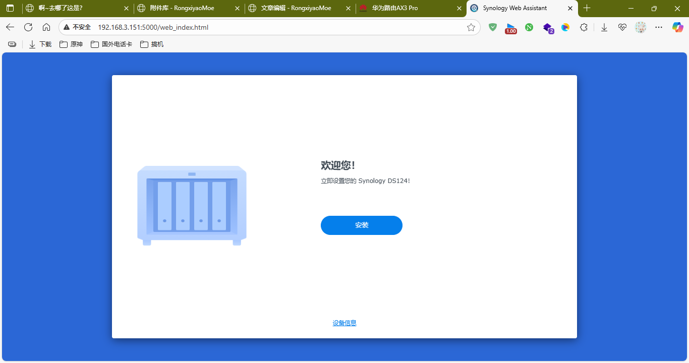This screenshot has width=689, height=363.
Task: Switch to the 文章编辑 - RongxiyaoMoe tab
Action: point(300,8)
